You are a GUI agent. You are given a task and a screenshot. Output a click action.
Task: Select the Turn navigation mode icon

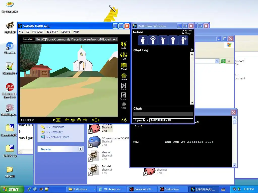124,56
